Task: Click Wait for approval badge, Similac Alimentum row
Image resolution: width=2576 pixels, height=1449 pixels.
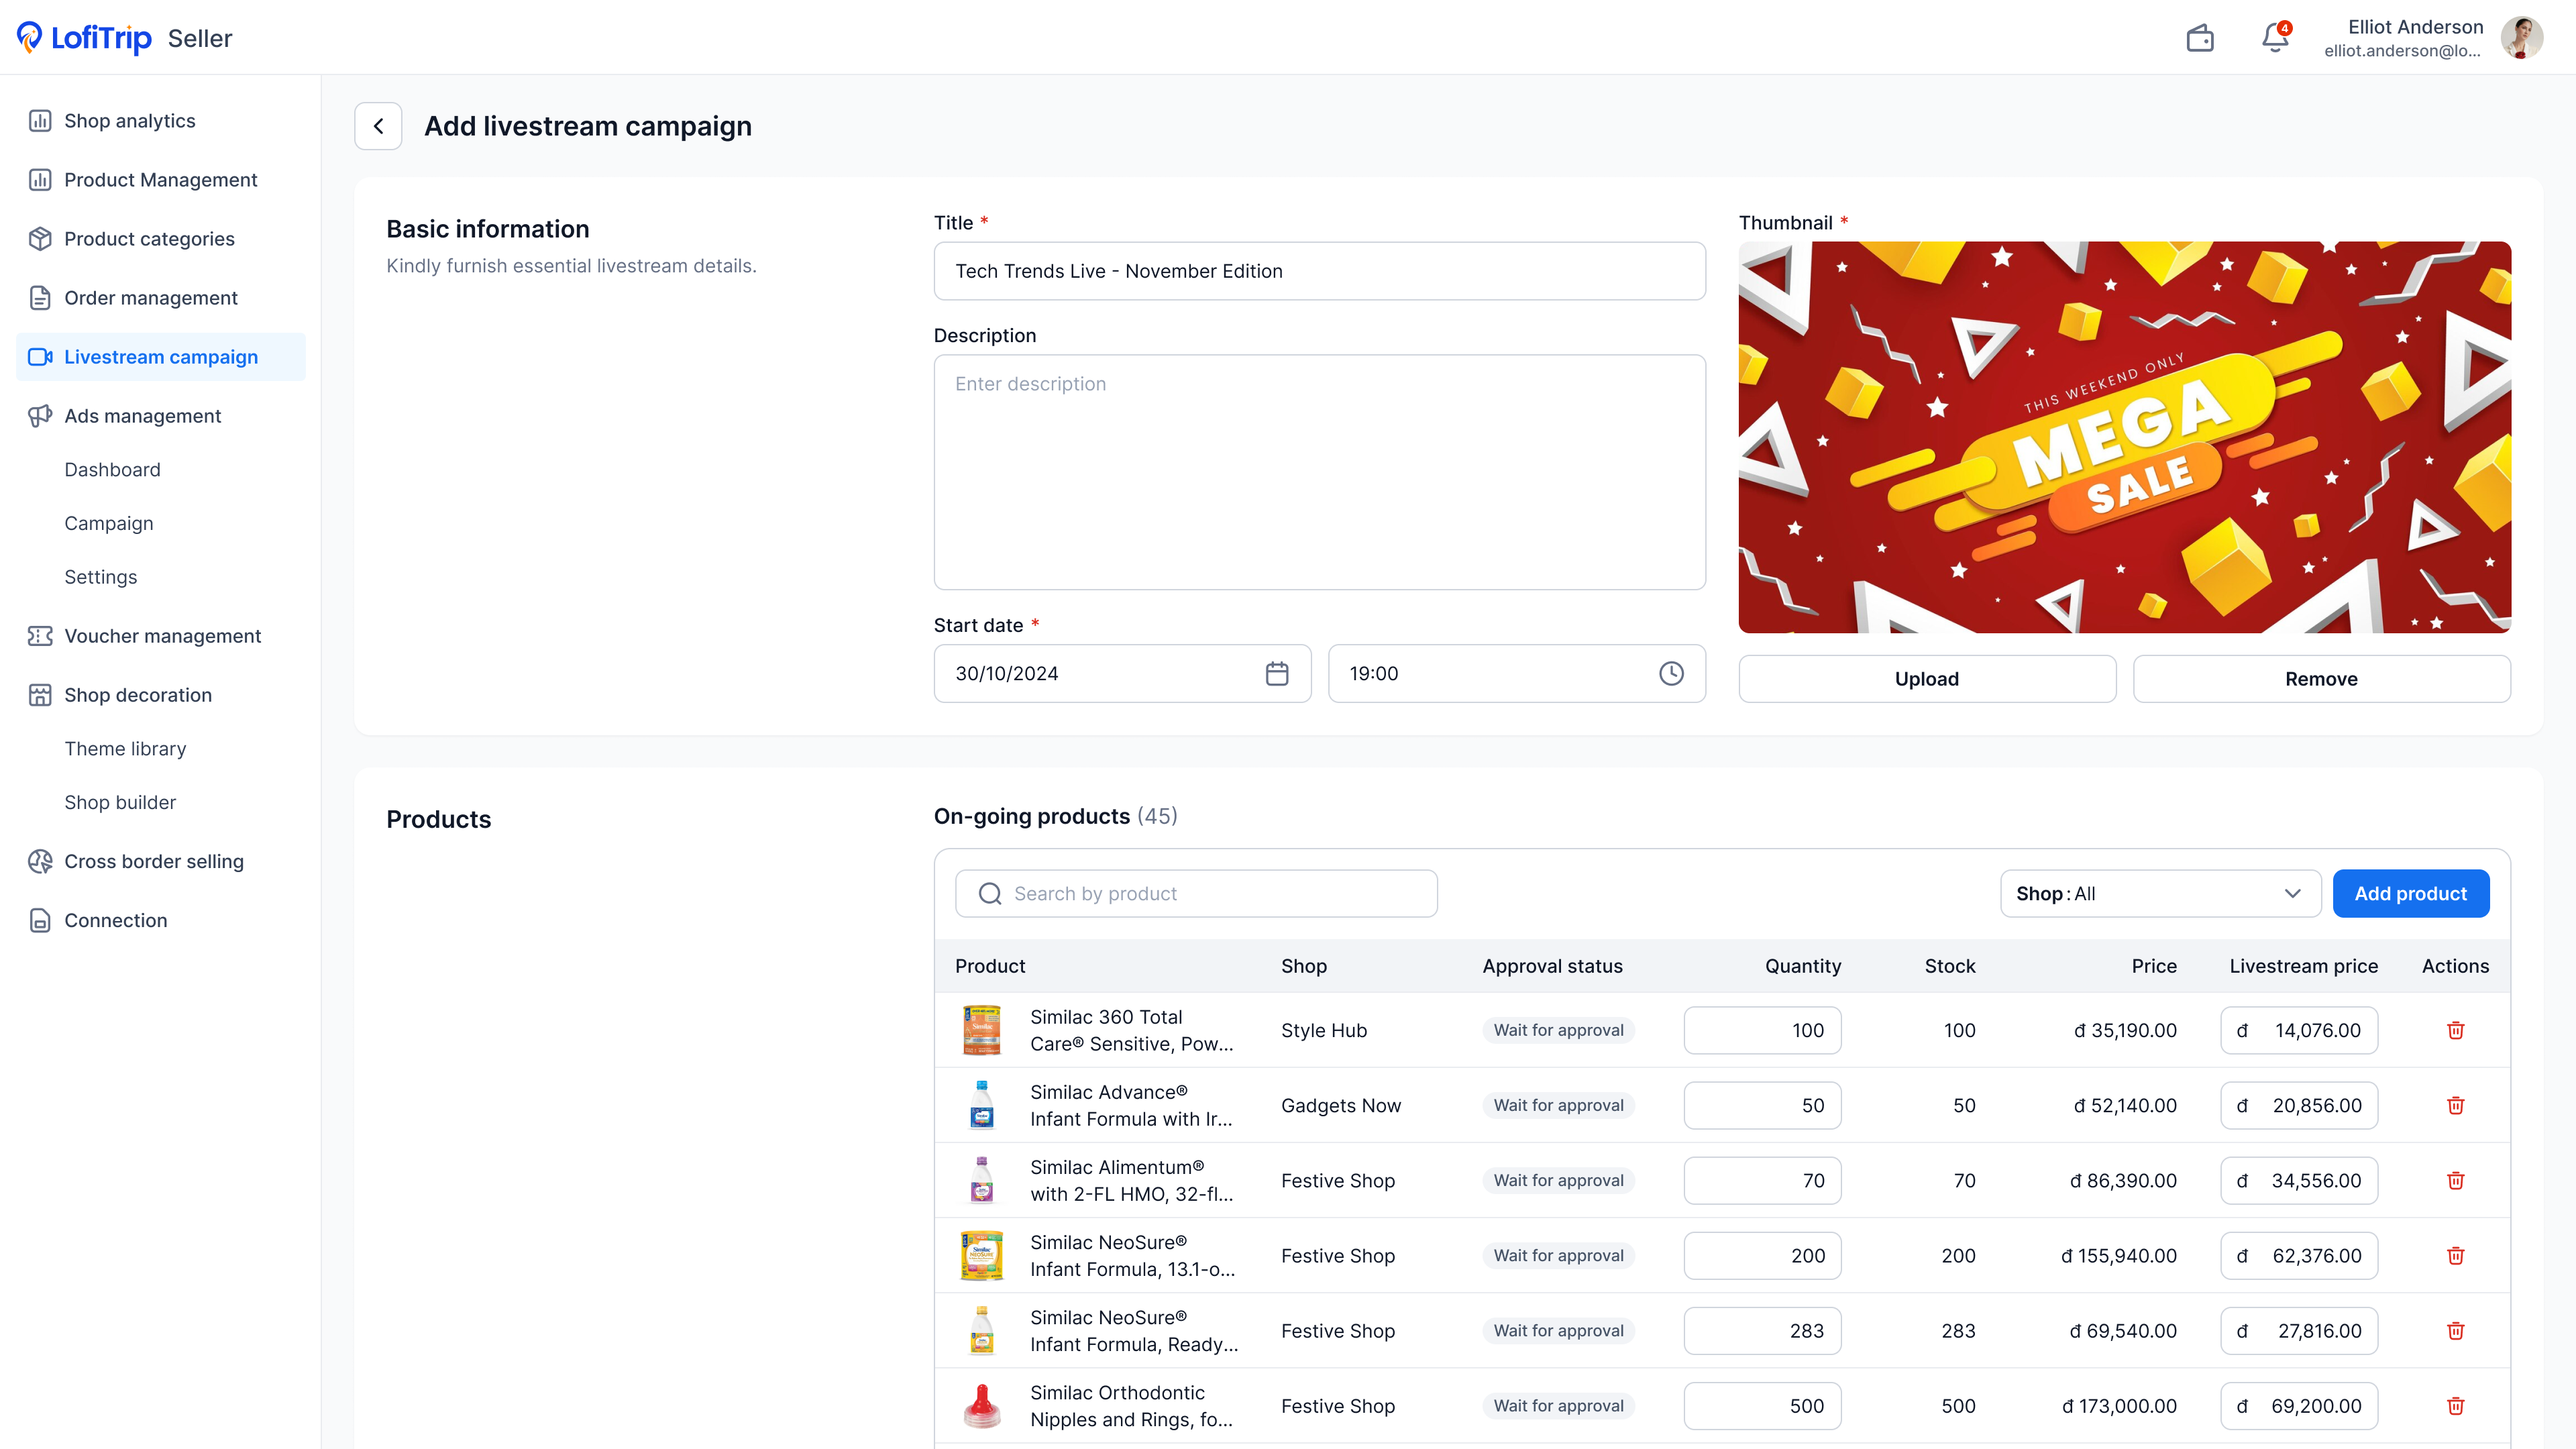Action: 1558,1180
